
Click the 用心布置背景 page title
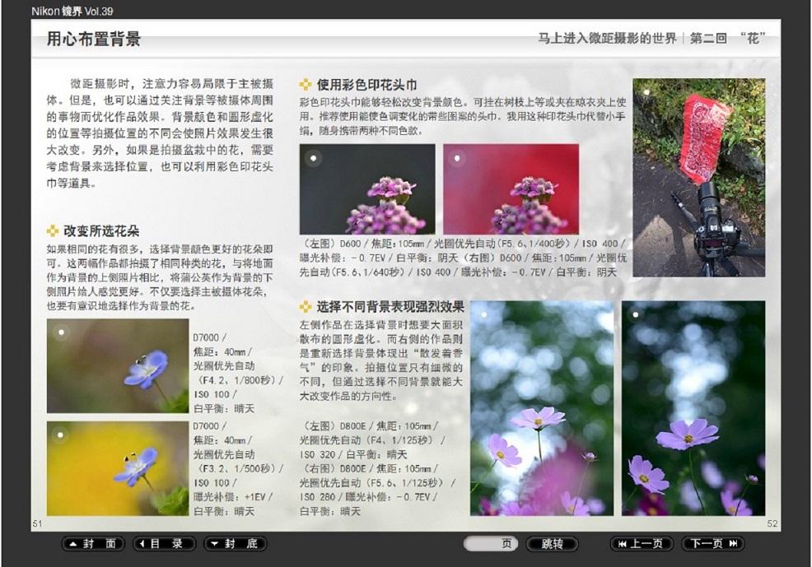click(x=93, y=39)
